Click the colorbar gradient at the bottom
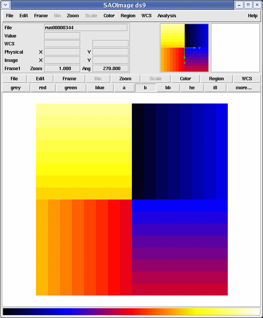Viewport: 263px width, 318px height. pyautogui.click(x=131, y=312)
